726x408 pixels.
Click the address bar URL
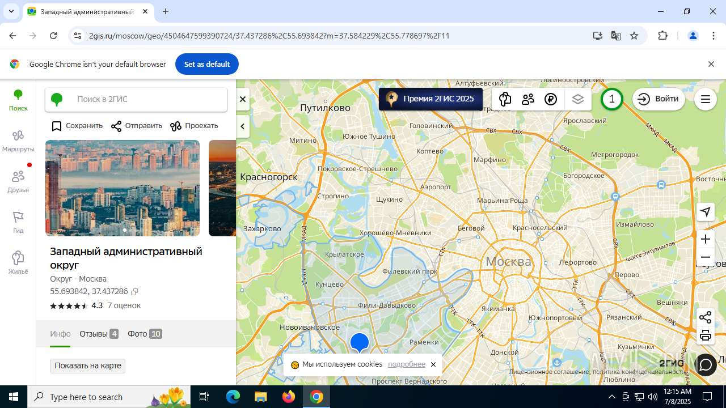269,36
